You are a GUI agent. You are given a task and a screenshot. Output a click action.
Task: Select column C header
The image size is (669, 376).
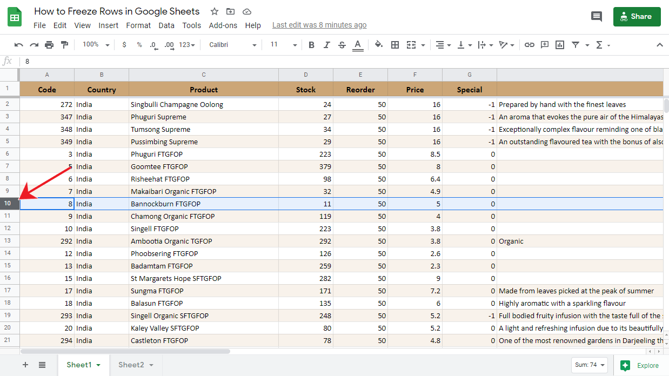click(x=204, y=75)
